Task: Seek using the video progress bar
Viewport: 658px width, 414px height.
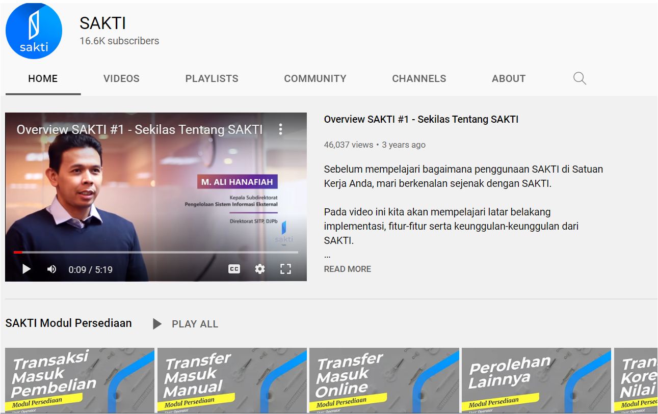Action: click(x=156, y=252)
